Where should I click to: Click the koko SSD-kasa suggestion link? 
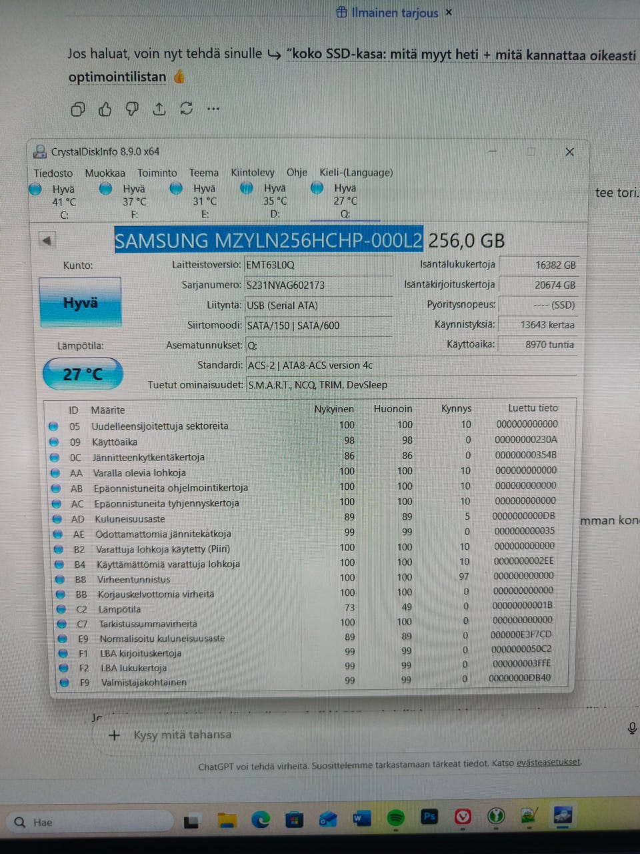pyautogui.click(x=461, y=55)
